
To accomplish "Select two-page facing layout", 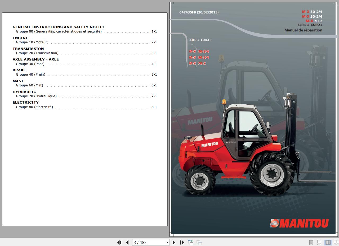I will (328, 242).
